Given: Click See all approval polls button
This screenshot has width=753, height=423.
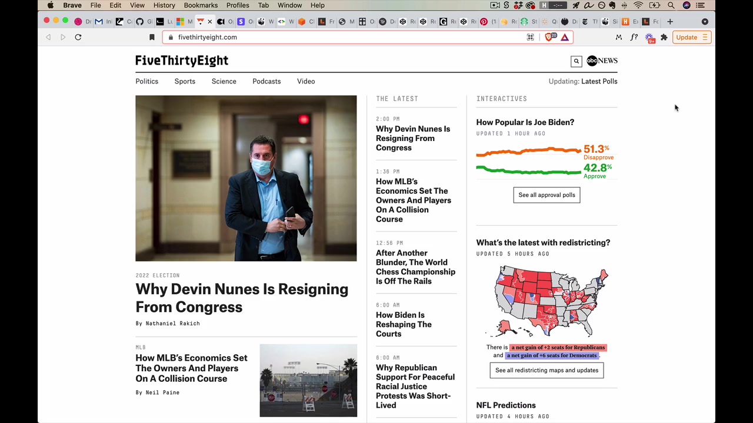Looking at the screenshot, I should tap(547, 195).
